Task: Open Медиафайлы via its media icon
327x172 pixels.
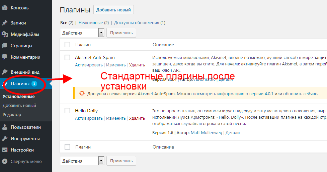Action: coord(5,35)
